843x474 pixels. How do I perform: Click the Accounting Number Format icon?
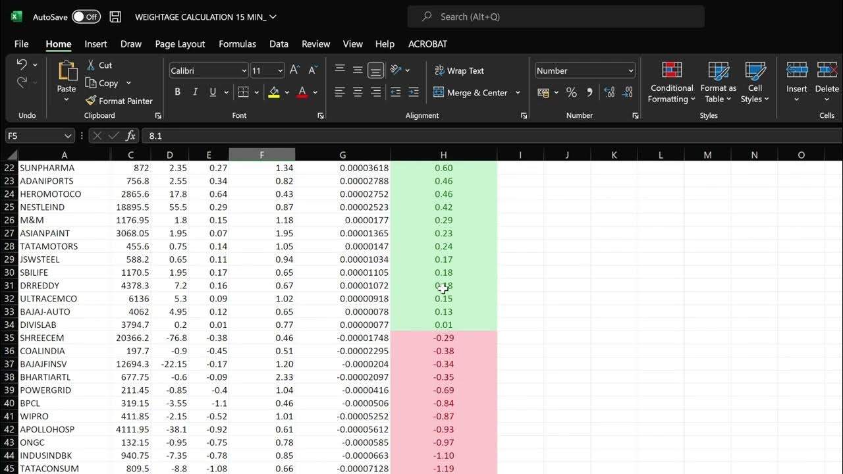coord(543,92)
